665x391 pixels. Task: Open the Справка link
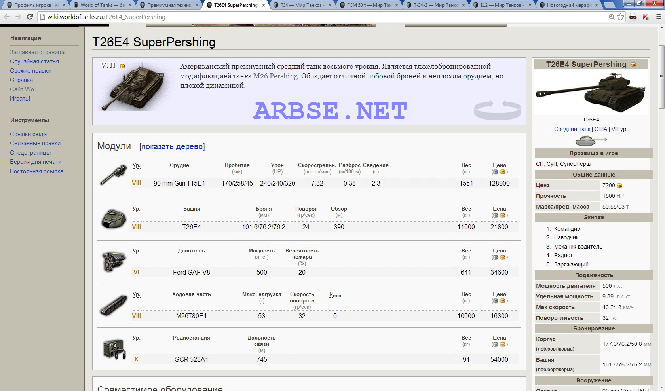21,80
